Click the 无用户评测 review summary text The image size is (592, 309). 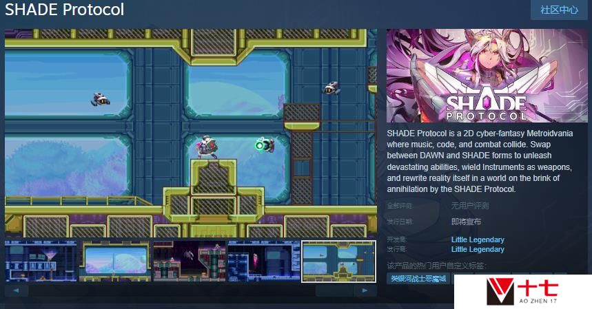pyautogui.click(x=470, y=206)
